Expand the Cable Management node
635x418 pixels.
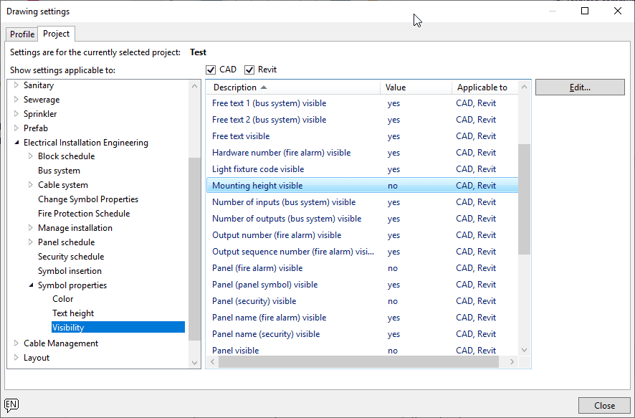16,343
